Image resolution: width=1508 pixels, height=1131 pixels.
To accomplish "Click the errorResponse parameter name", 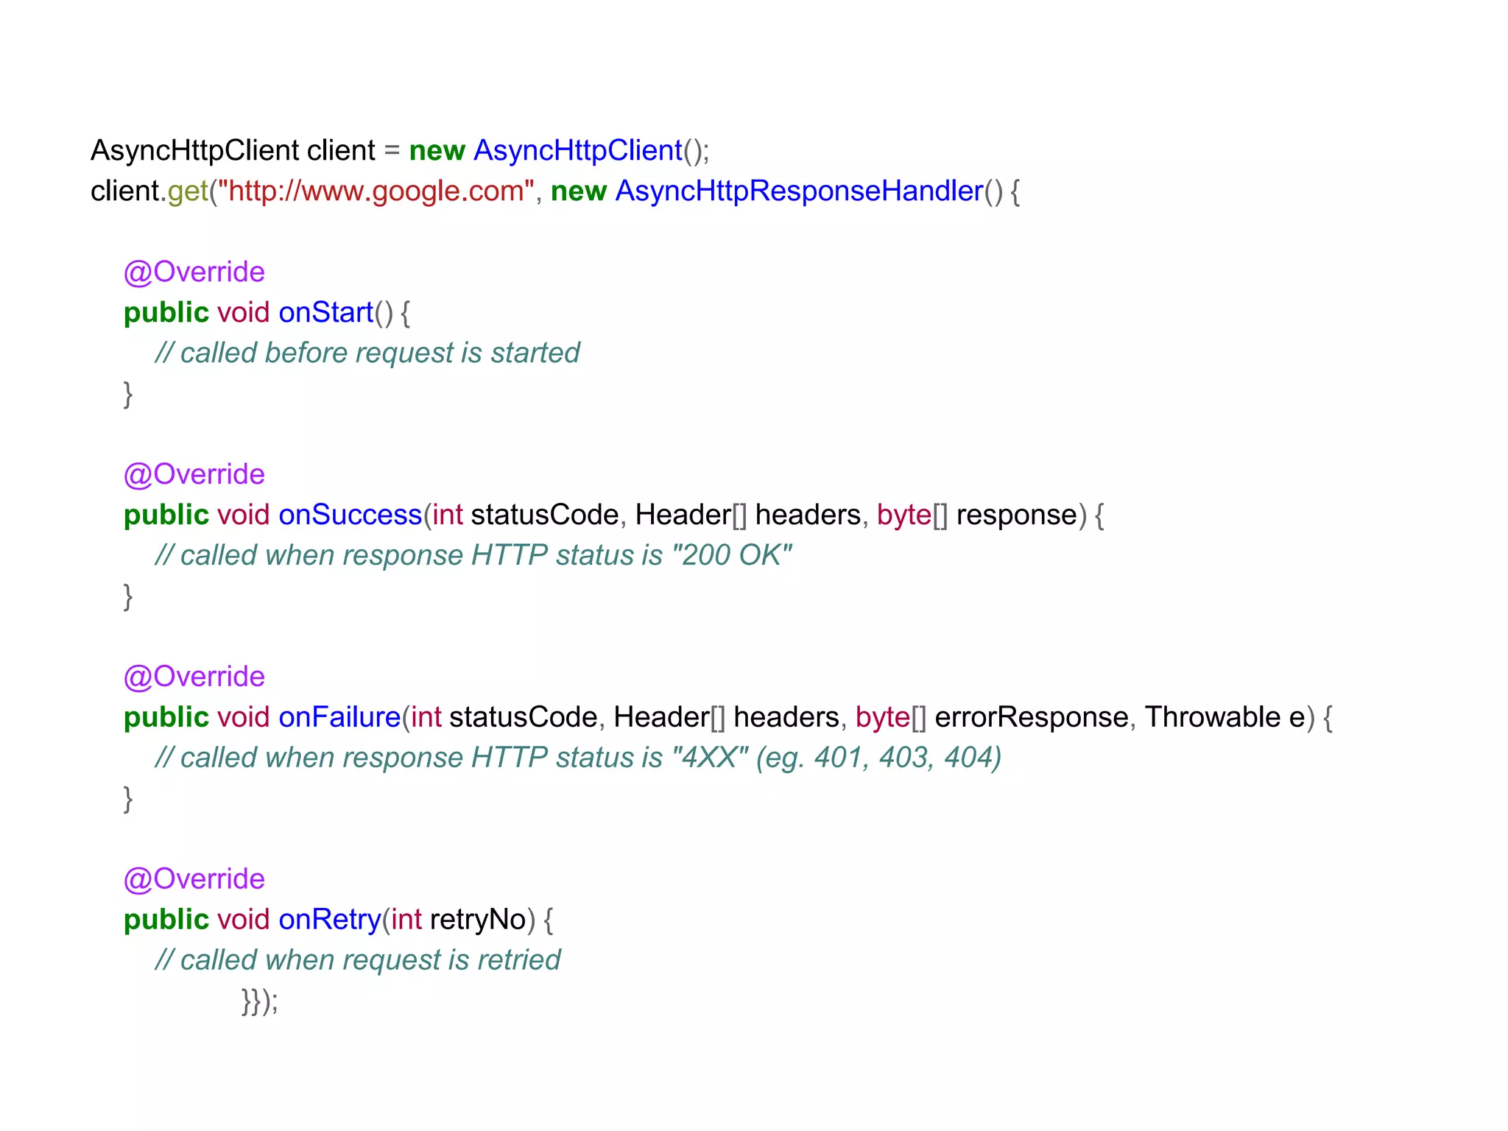I will point(1032,718).
